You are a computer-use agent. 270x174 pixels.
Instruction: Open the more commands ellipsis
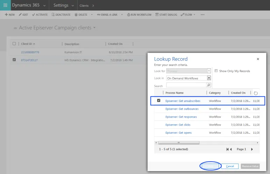click(x=203, y=15)
